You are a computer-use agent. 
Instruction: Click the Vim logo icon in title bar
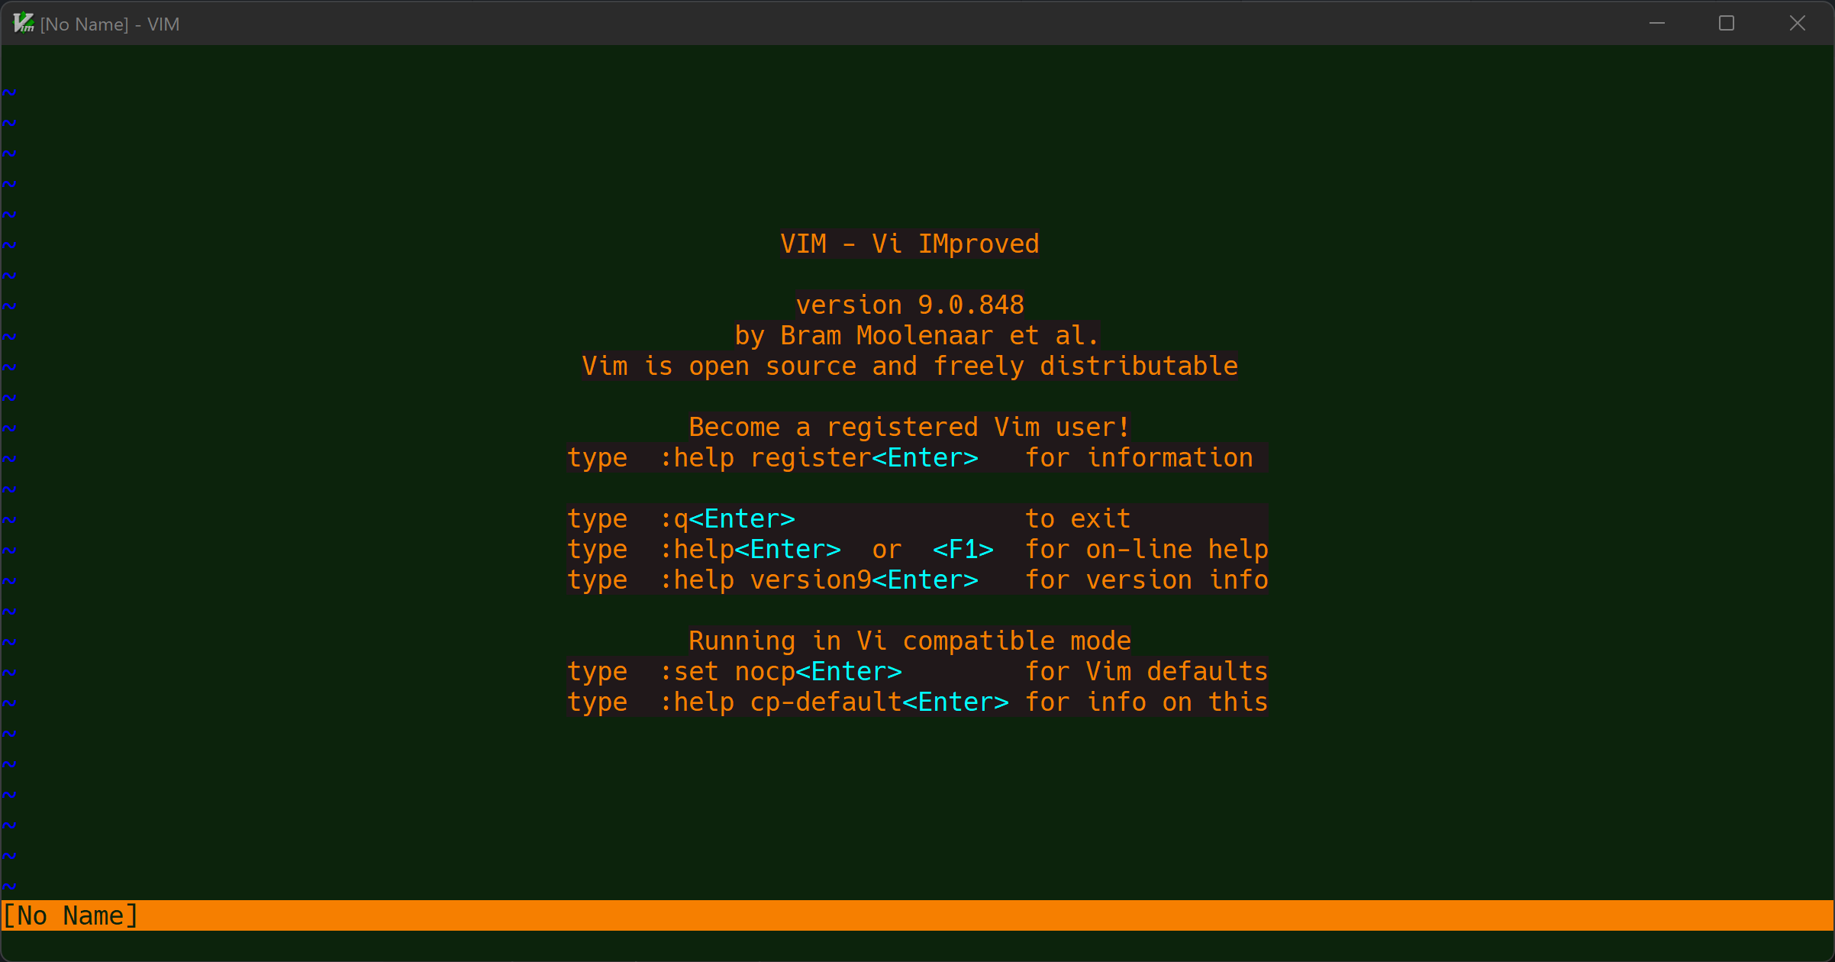coord(23,23)
